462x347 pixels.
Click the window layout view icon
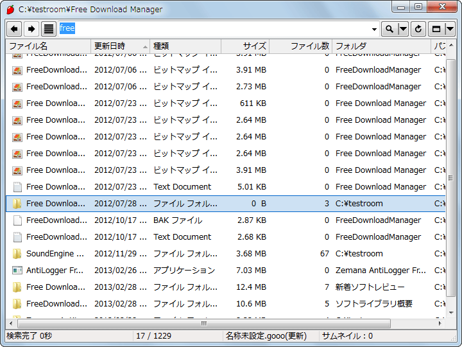436,29
